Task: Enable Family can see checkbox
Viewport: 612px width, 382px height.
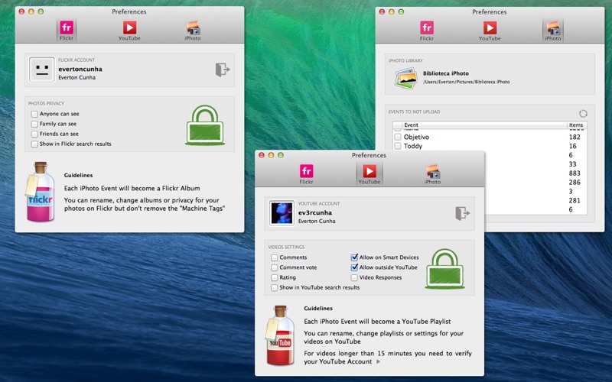Action: (x=34, y=124)
